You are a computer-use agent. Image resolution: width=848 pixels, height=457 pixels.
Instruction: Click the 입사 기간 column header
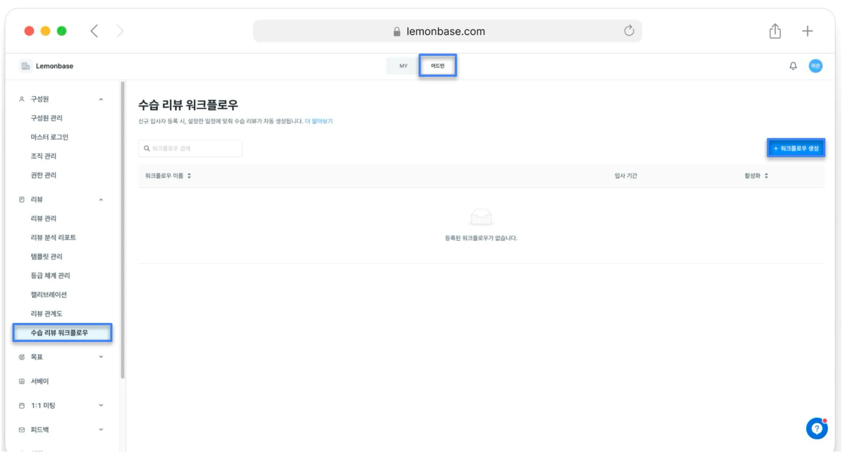point(626,176)
